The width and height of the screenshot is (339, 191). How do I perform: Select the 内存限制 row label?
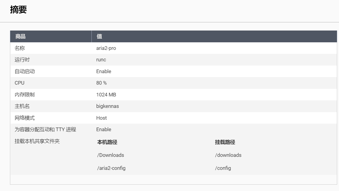25,95
